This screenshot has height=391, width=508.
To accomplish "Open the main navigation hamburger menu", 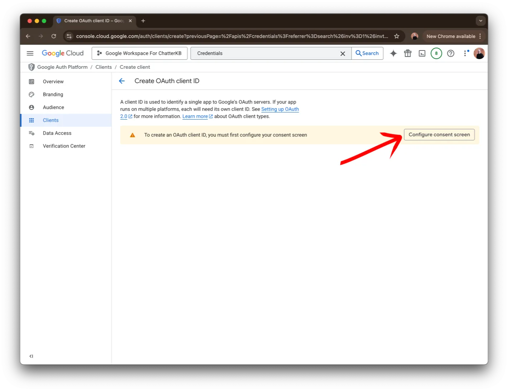I will (x=30, y=53).
